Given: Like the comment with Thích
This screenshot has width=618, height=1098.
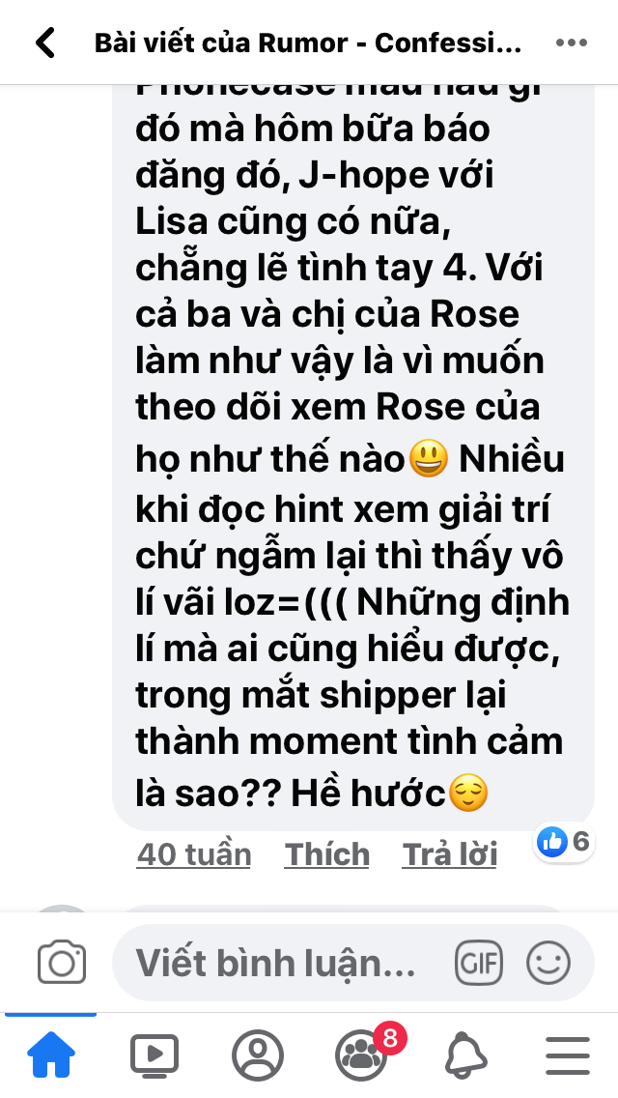Looking at the screenshot, I should (x=326, y=854).
